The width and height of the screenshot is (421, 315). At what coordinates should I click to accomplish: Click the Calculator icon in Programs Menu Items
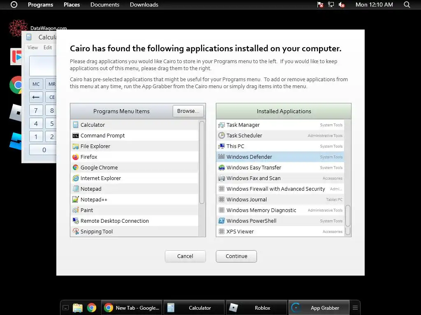coord(76,125)
